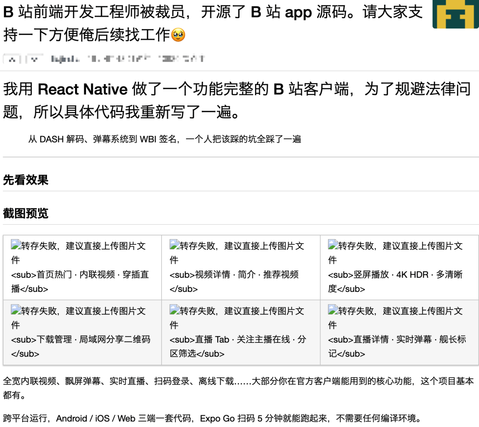Viewport: 479px width, 427px height.
Task: Click the blockquote mentioning WBI 签名
Action: pos(164,139)
